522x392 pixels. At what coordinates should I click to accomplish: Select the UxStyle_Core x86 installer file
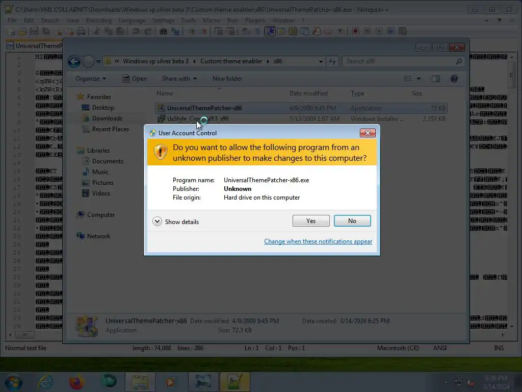pyautogui.click(x=301, y=118)
